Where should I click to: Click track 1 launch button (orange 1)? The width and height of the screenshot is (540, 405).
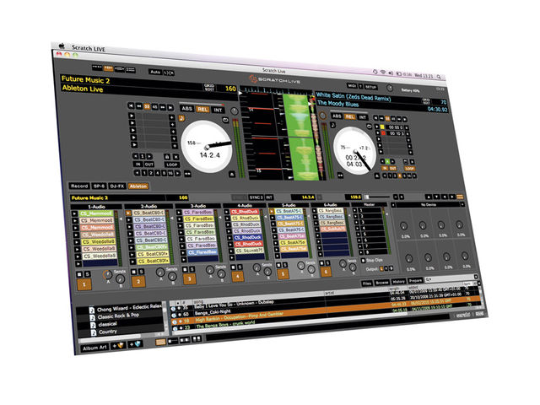click(x=84, y=284)
